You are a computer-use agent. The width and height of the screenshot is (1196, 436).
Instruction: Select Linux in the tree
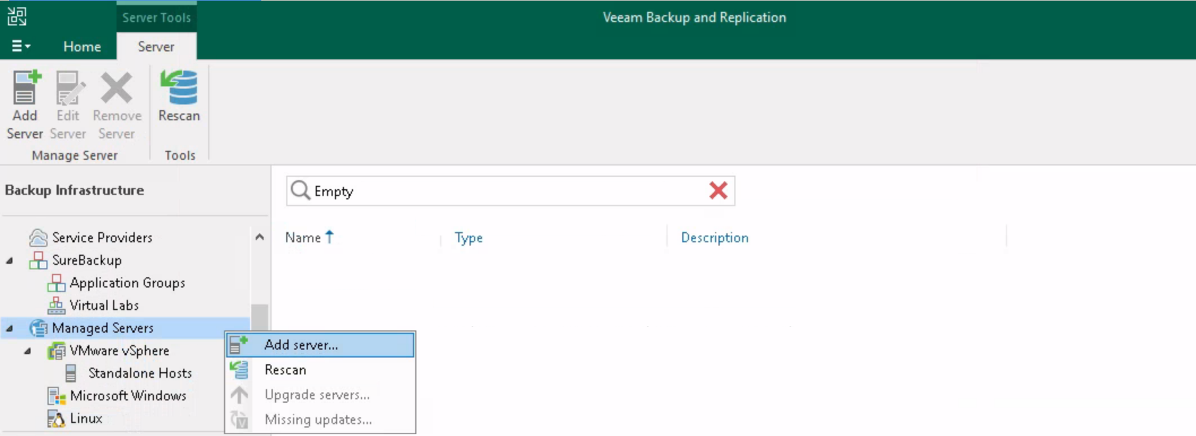coord(86,418)
